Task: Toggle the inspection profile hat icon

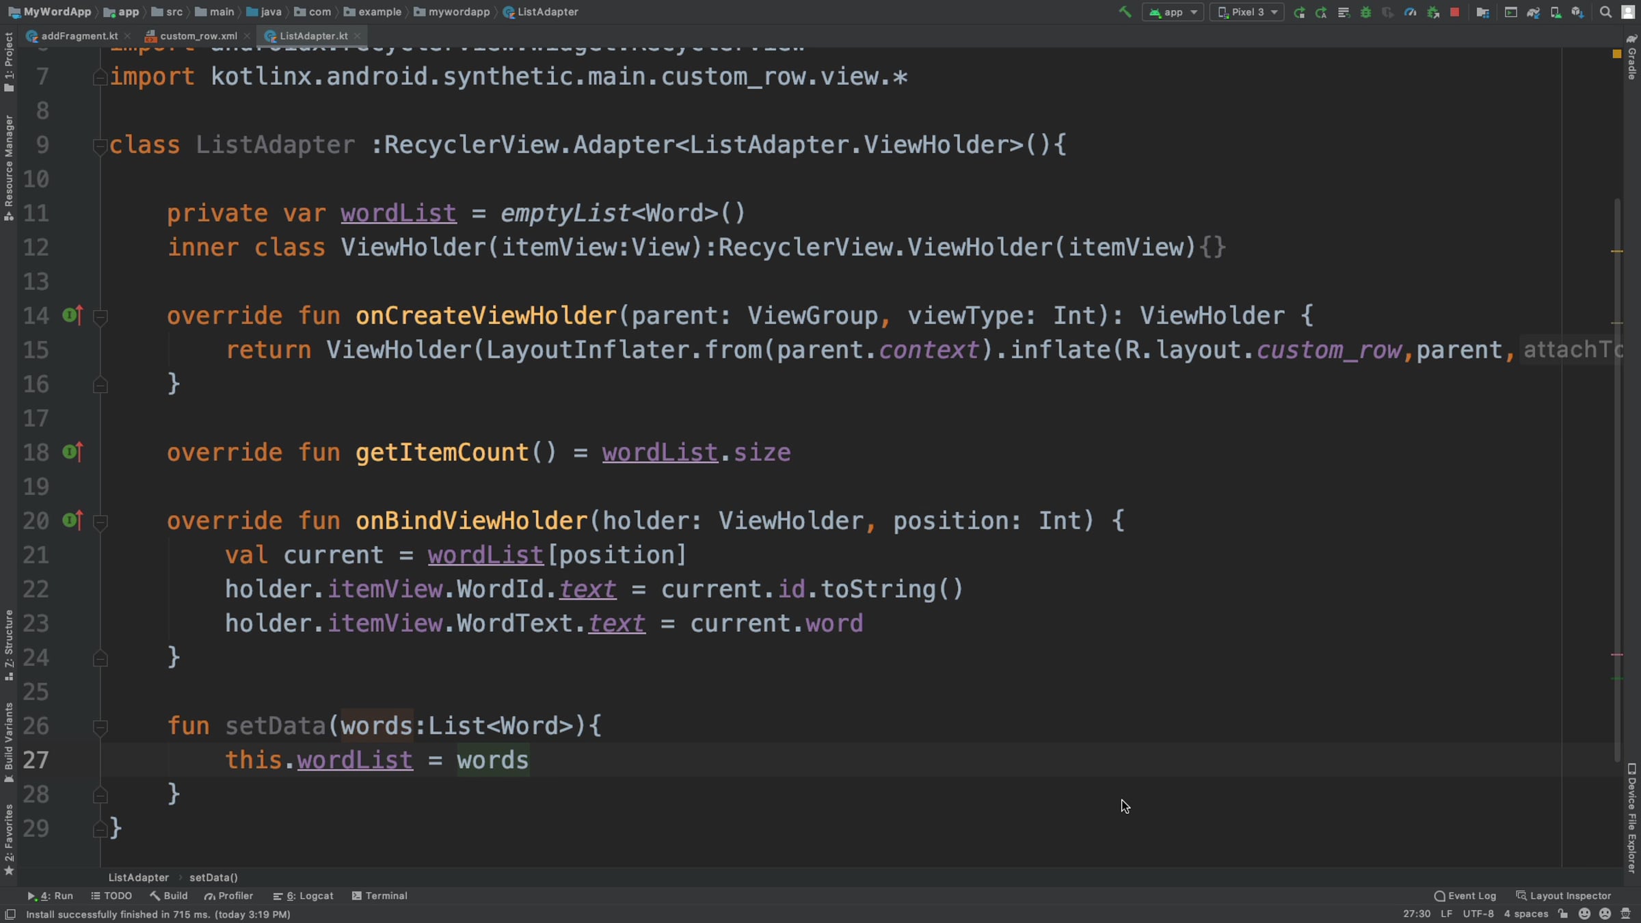Action: click(x=1626, y=913)
